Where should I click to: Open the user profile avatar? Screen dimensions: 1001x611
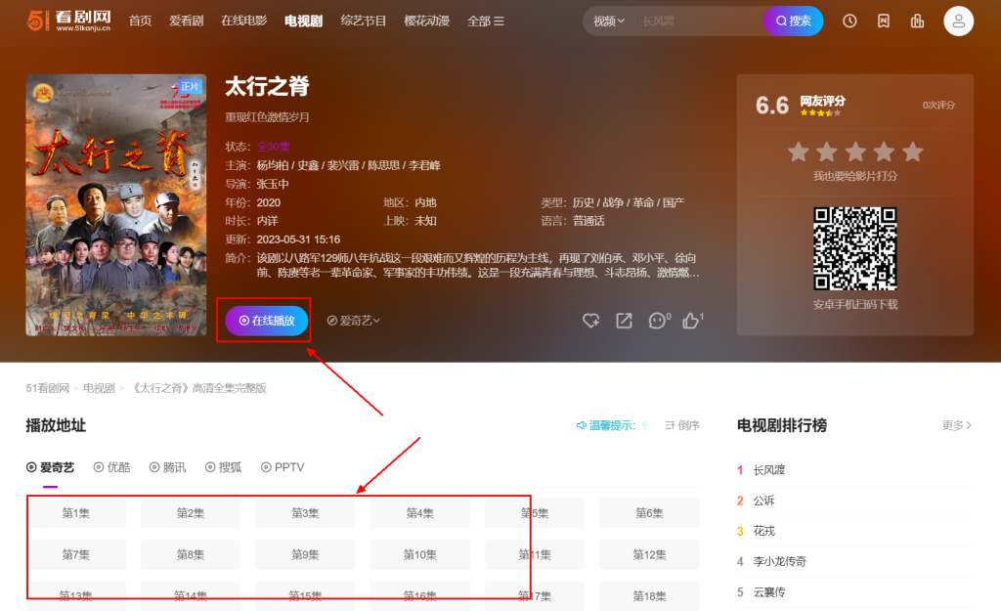click(958, 21)
